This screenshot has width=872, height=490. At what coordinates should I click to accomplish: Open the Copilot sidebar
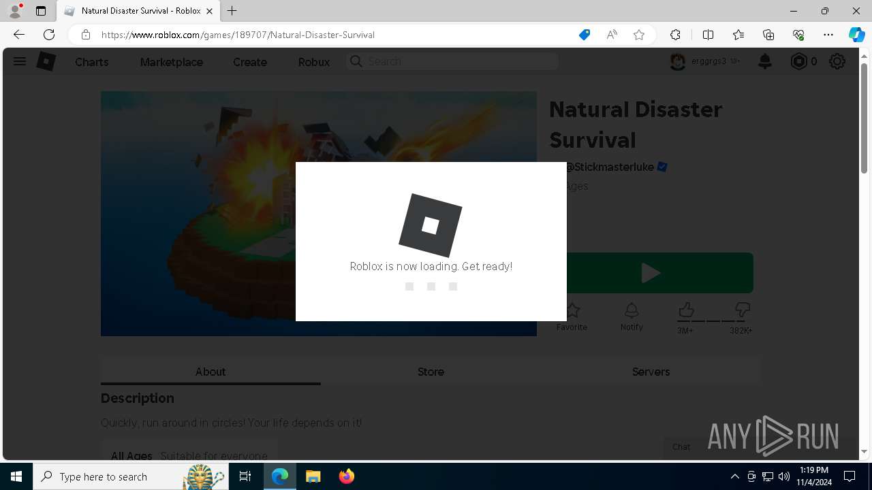click(856, 35)
